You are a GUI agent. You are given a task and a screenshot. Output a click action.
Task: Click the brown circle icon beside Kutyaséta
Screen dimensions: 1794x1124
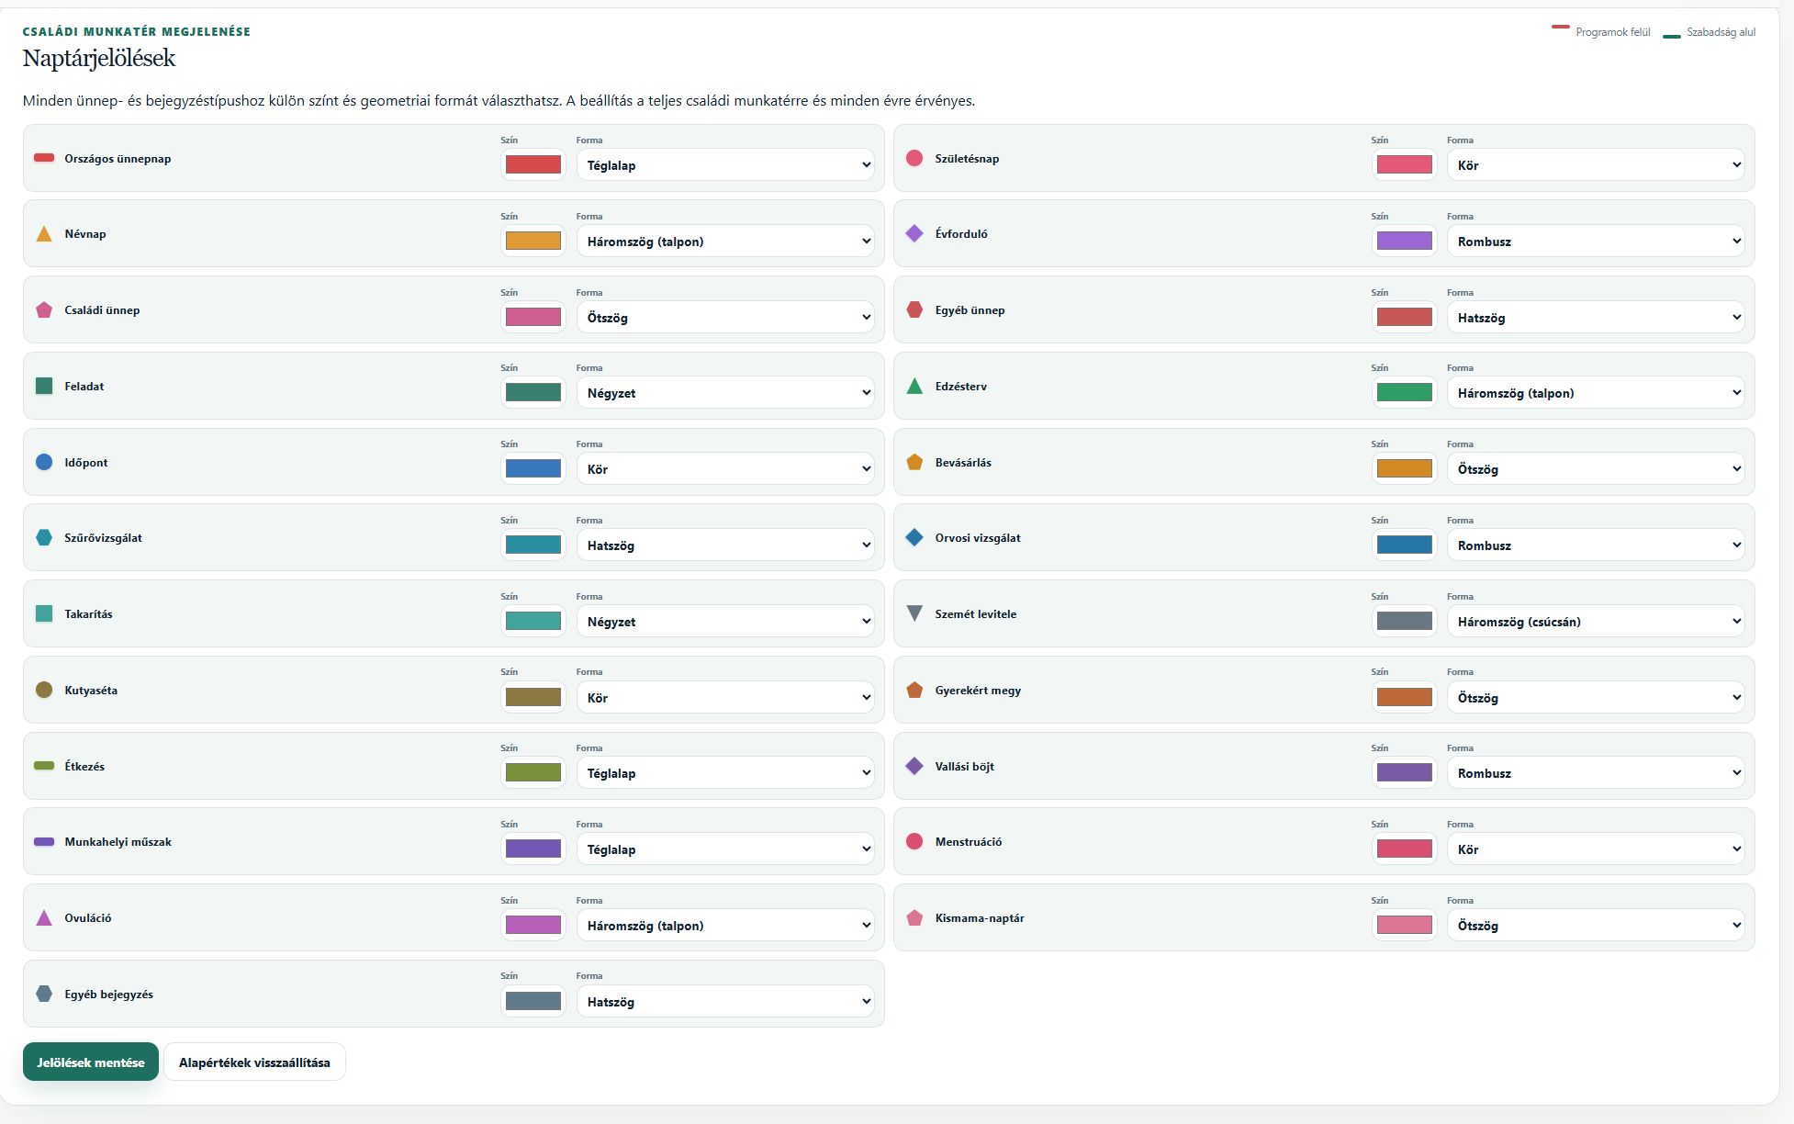43,690
